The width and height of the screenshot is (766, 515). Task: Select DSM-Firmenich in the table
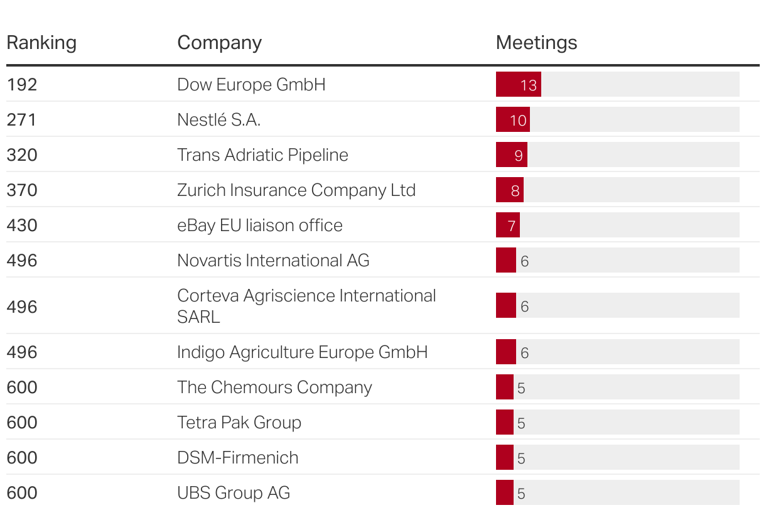pos(237,457)
